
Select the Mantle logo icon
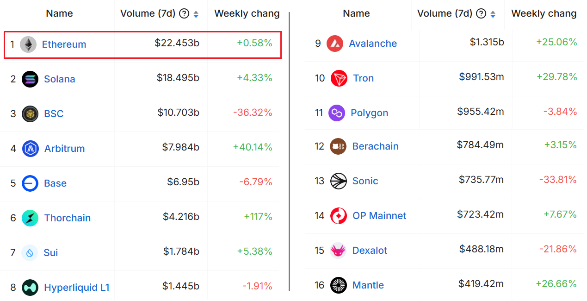(x=339, y=285)
